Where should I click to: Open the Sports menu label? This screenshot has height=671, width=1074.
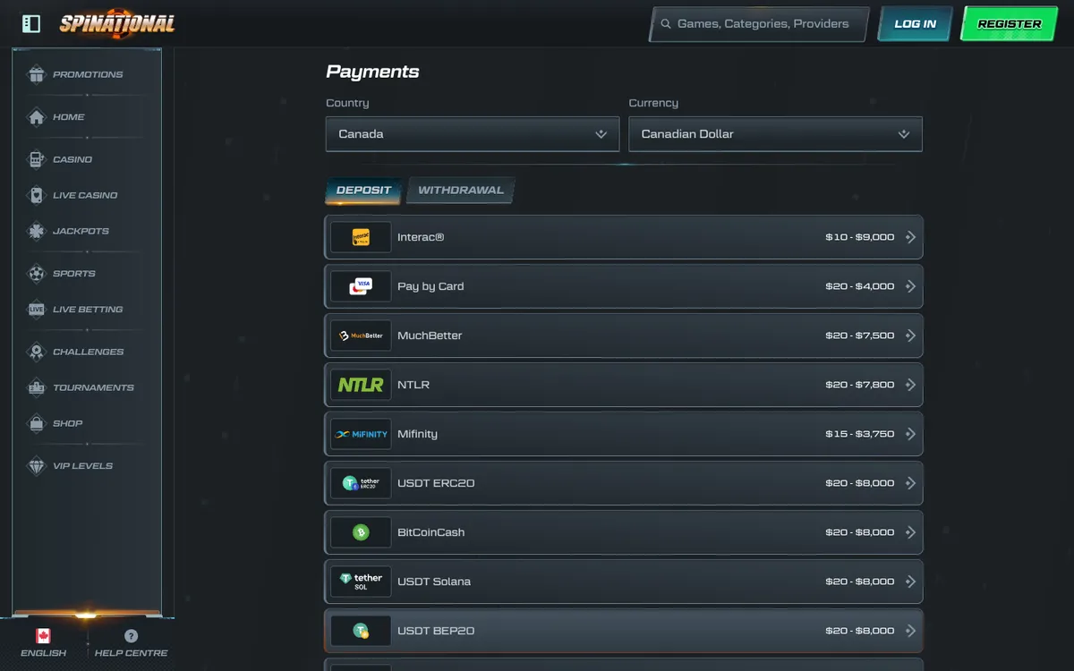click(74, 274)
